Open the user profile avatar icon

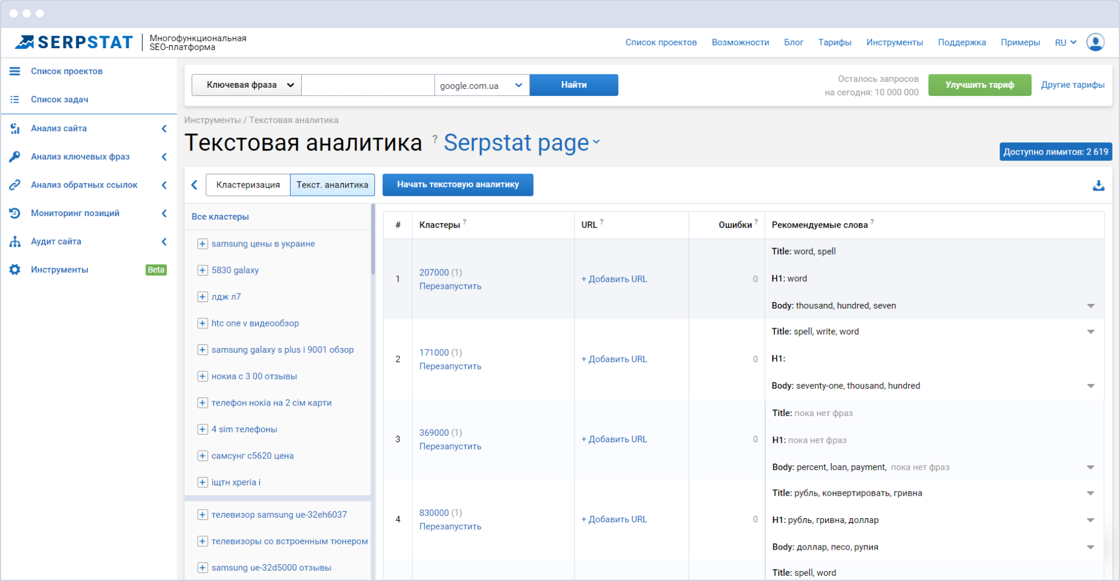tap(1096, 42)
